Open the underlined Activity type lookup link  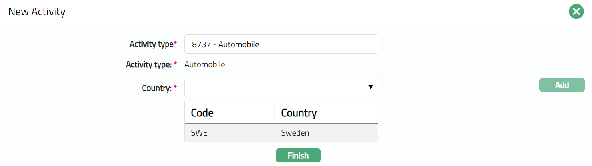(x=151, y=44)
